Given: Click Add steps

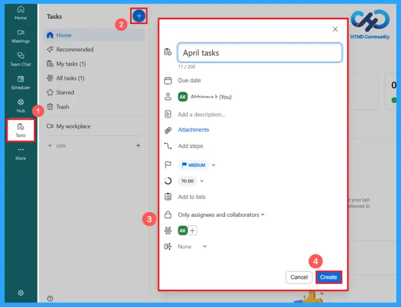Looking at the screenshot, I should click(x=191, y=146).
